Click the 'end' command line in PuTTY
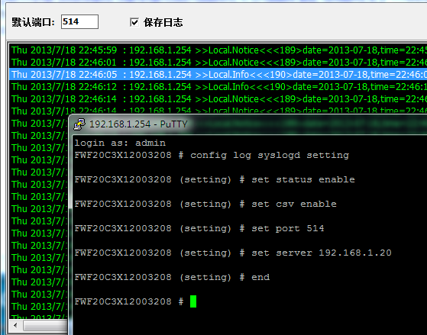Image resolution: width=427 pixels, height=335 pixels. [172, 277]
